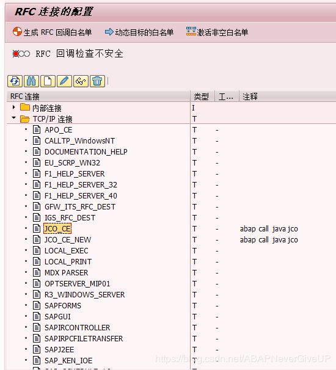Click the trash delete icon
Viewport: 336px width, 370px height.
97,81
